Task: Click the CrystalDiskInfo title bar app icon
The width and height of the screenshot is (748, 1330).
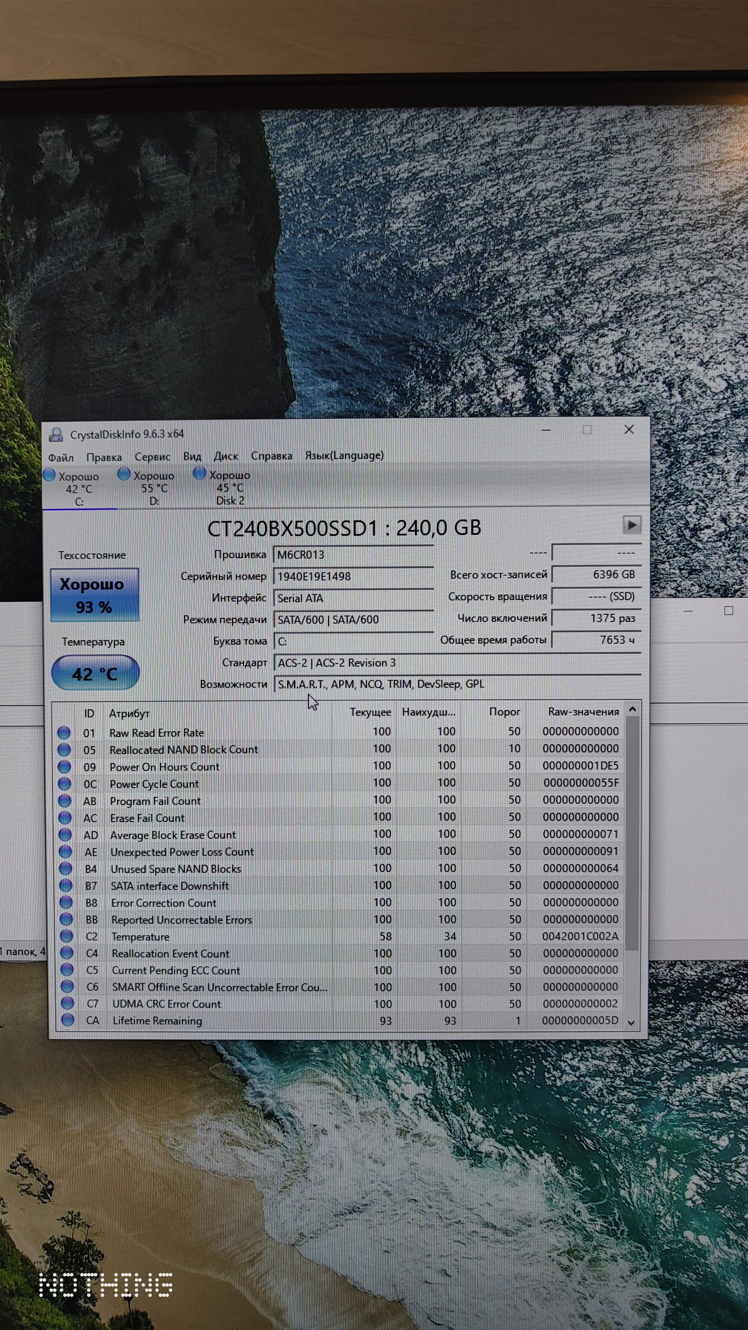Action: pos(56,435)
